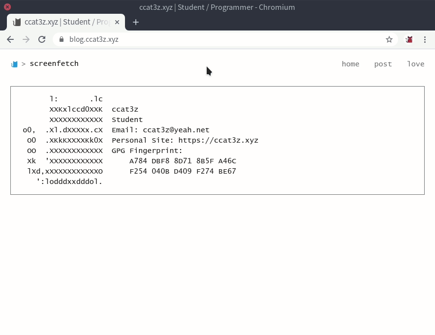Focus the blog.ccat3z.xyz address bar
The height and width of the screenshot is (335, 435).
[x=221, y=39]
